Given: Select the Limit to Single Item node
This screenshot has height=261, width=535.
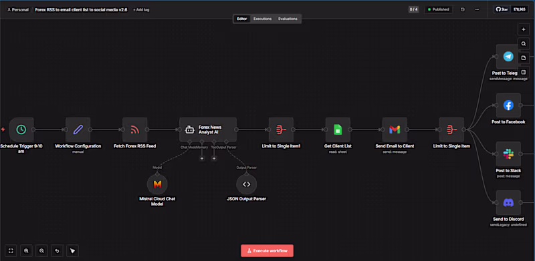Looking at the screenshot, I should 451,129.
